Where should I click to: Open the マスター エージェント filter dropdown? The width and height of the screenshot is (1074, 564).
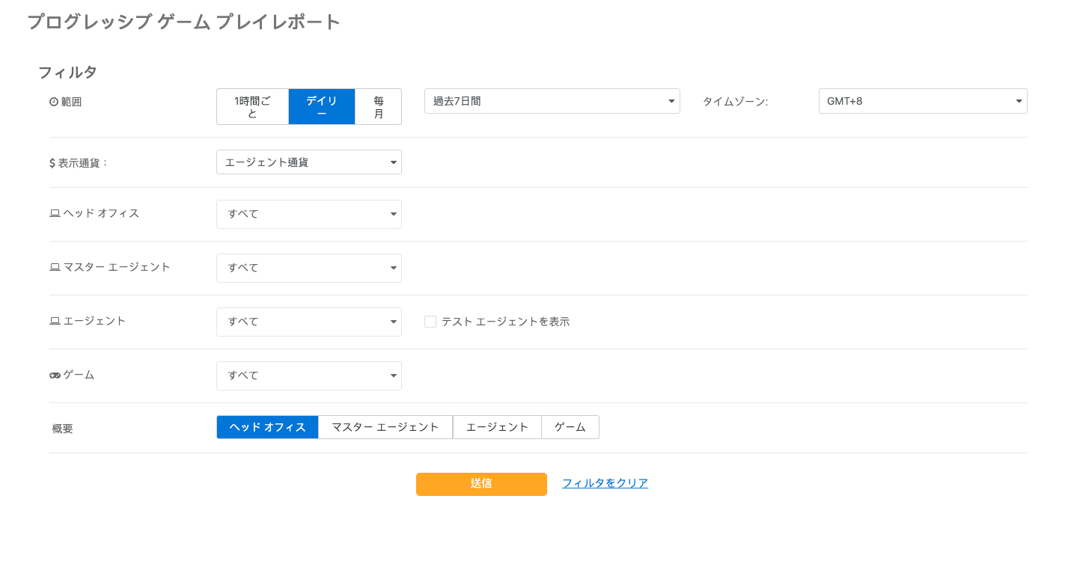point(308,268)
